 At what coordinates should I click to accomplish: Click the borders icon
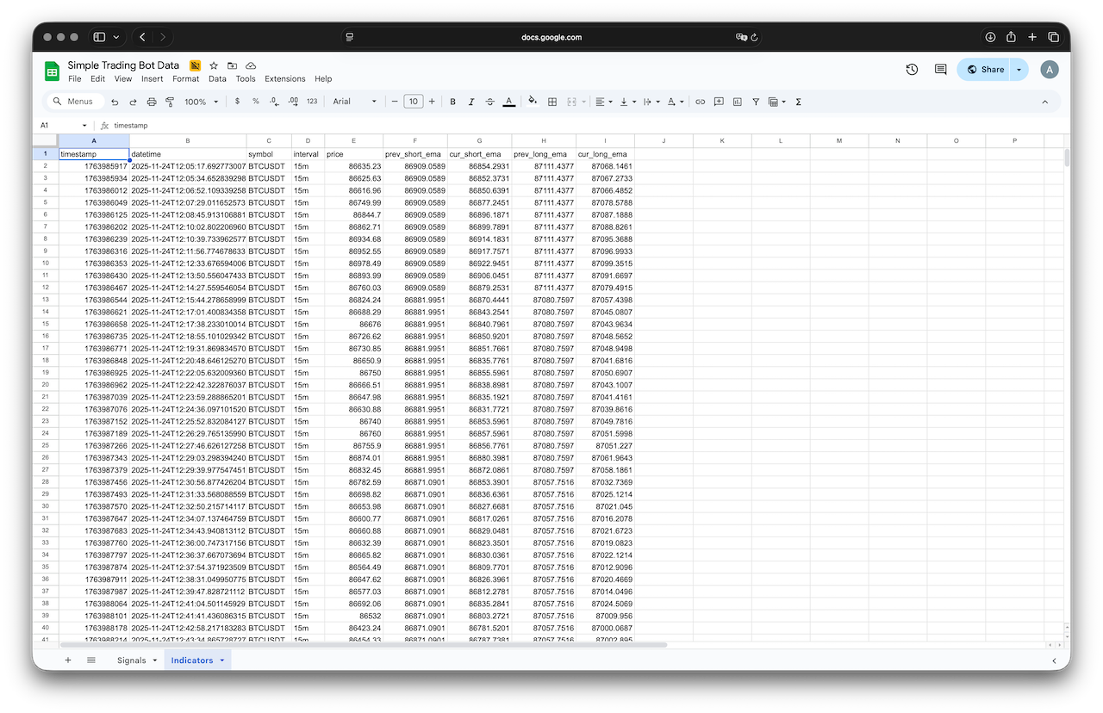coord(552,102)
